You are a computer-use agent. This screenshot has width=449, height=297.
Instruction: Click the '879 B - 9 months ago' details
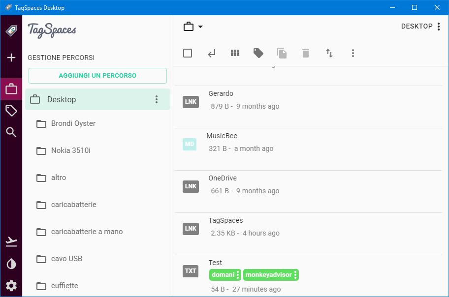coord(245,106)
